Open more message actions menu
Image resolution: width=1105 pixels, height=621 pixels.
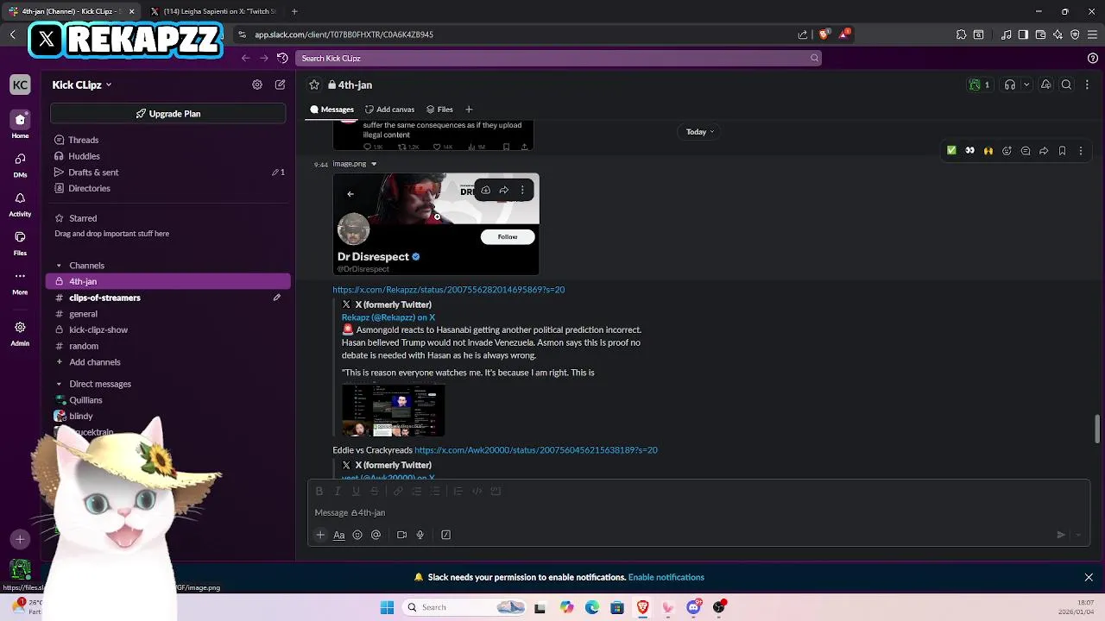1080,151
